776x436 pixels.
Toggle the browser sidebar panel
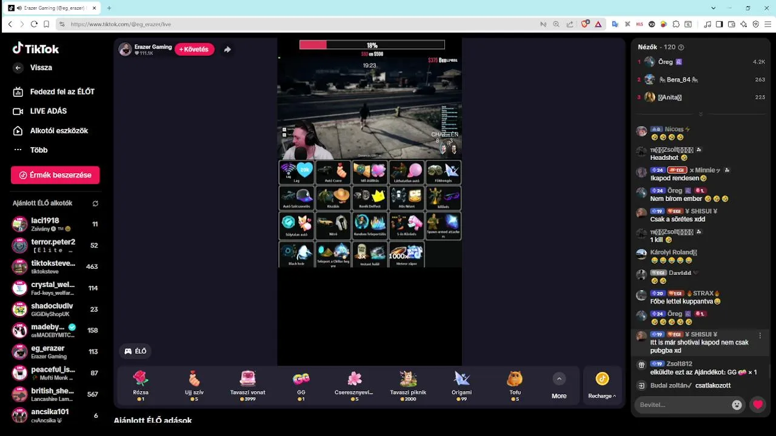point(720,24)
